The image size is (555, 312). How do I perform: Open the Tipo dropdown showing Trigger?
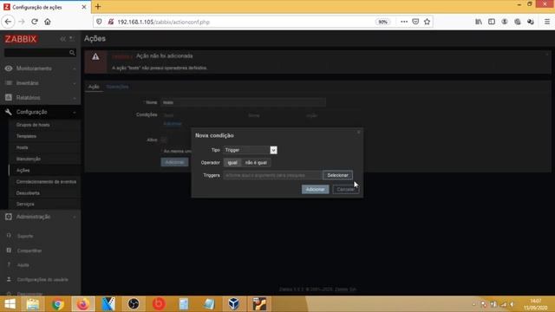pyautogui.click(x=250, y=150)
